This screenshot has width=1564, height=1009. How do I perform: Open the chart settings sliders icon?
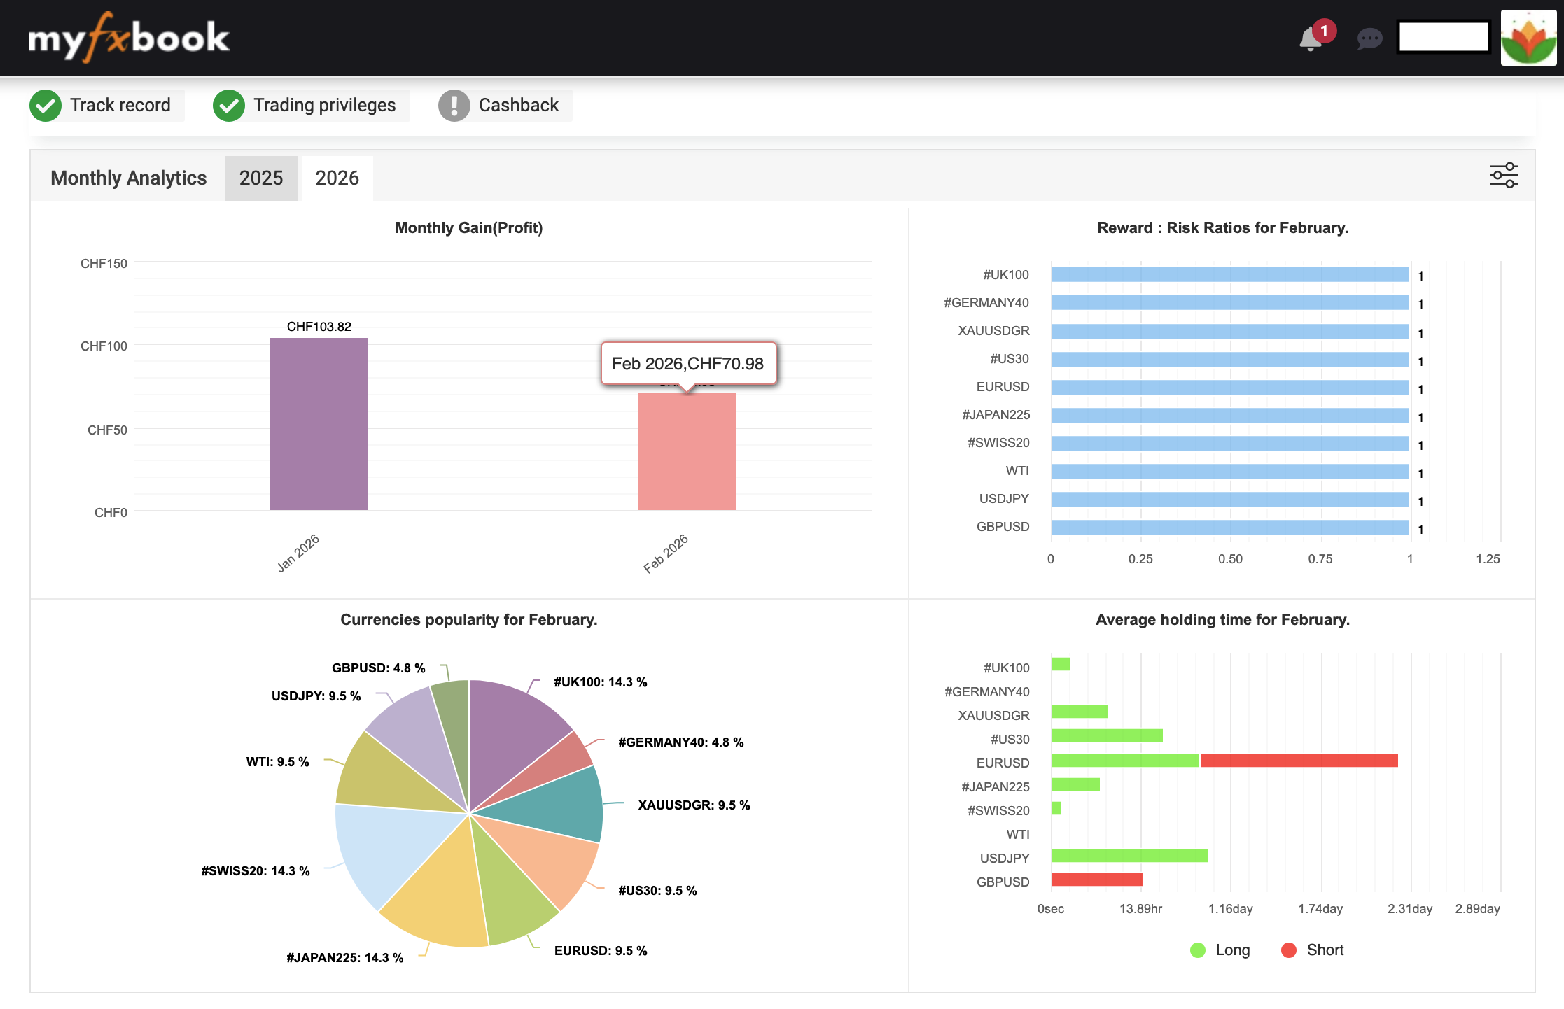pyautogui.click(x=1502, y=176)
